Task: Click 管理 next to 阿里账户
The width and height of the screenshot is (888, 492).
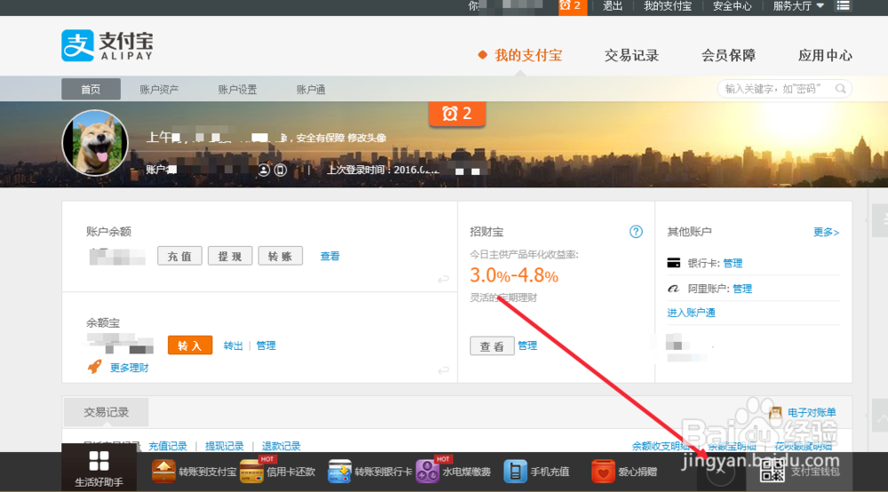Action: point(742,289)
